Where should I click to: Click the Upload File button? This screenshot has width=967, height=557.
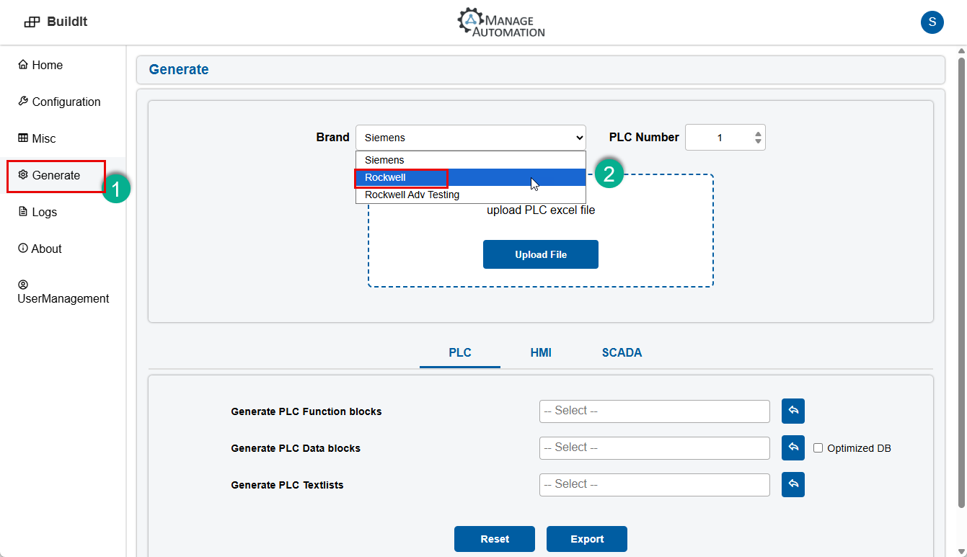pyautogui.click(x=541, y=254)
